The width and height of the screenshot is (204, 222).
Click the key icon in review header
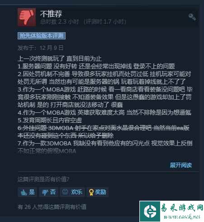click(192, 17)
